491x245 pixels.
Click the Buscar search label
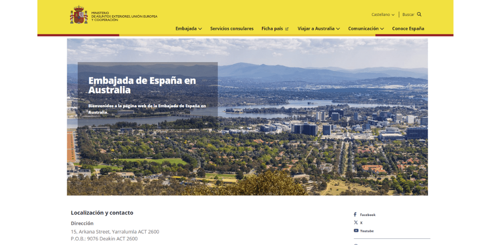pos(409,15)
